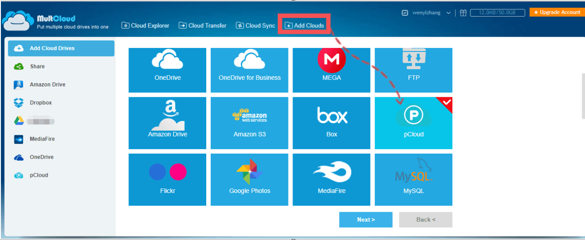Select the Box cloud tile
The image size is (585, 240).
pyautogui.click(x=332, y=123)
